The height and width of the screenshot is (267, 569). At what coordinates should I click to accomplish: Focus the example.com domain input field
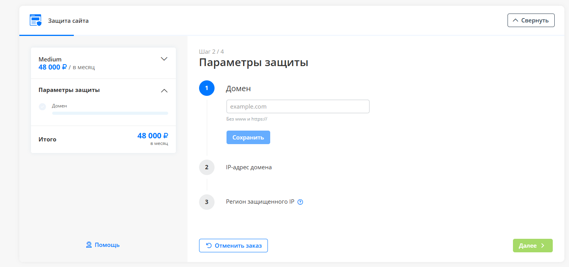298,107
